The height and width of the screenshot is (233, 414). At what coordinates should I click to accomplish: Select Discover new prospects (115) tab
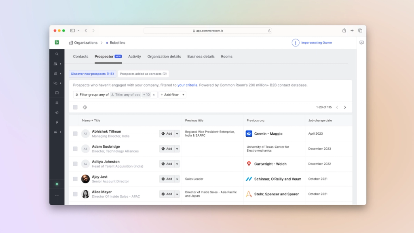point(93,74)
